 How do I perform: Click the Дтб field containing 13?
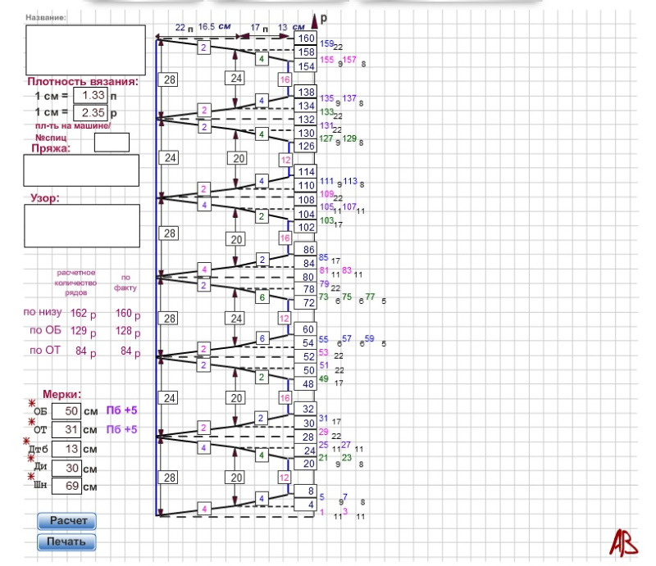[66, 449]
